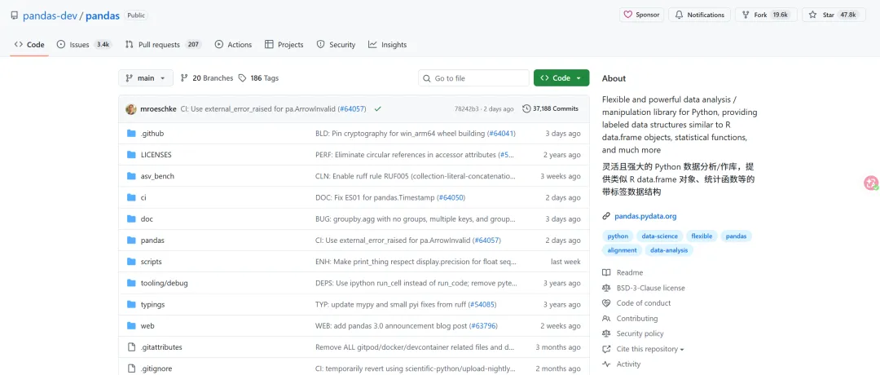The width and height of the screenshot is (880, 375).
Task: Click mroeschke's avatar in the commit bar
Action: coord(130,109)
